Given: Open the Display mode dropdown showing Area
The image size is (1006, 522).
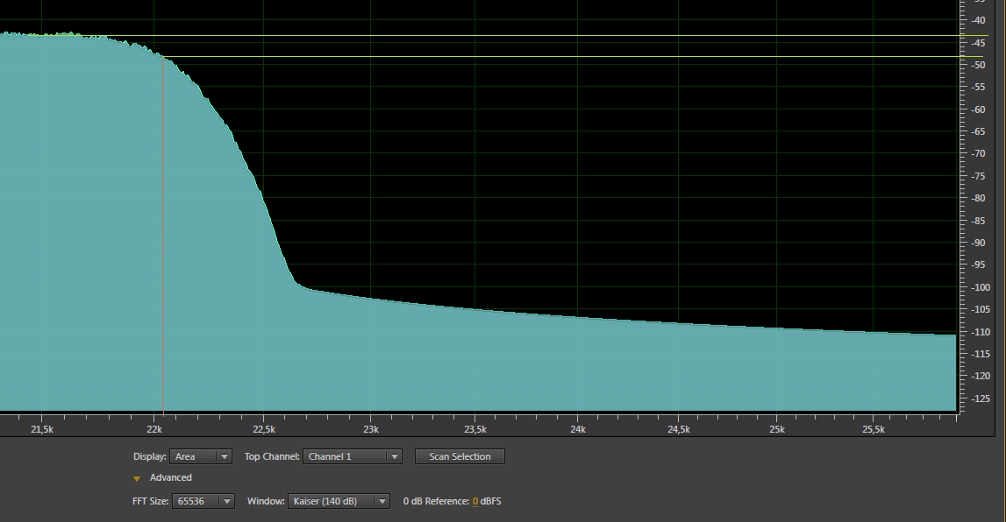Looking at the screenshot, I should [202, 456].
